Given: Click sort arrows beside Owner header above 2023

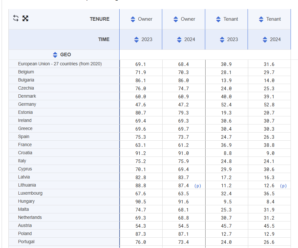Looking at the screenshot, I should tap(133, 19).
